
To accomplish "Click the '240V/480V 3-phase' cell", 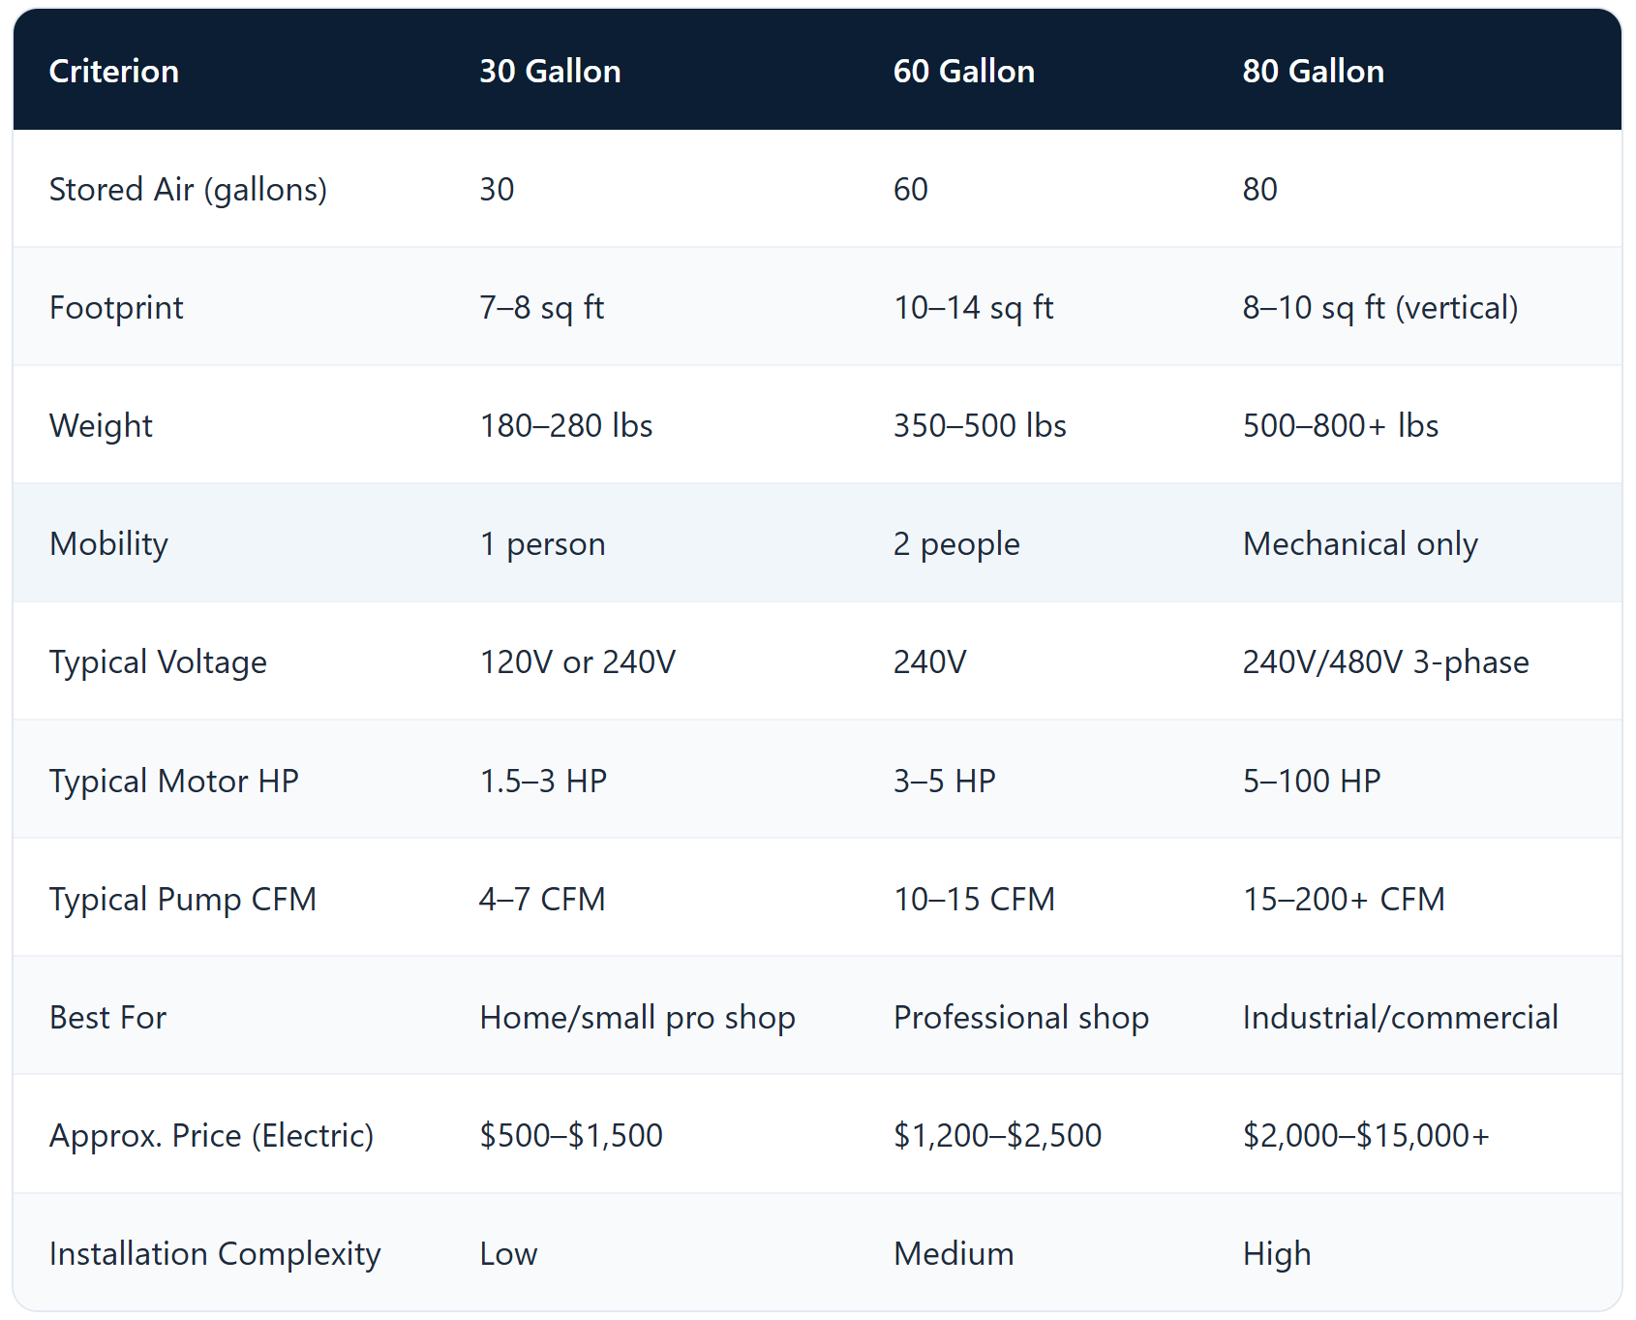I will [x=1386, y=662].
